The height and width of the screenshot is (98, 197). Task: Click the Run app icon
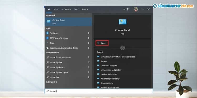click(x=48, y=43)
